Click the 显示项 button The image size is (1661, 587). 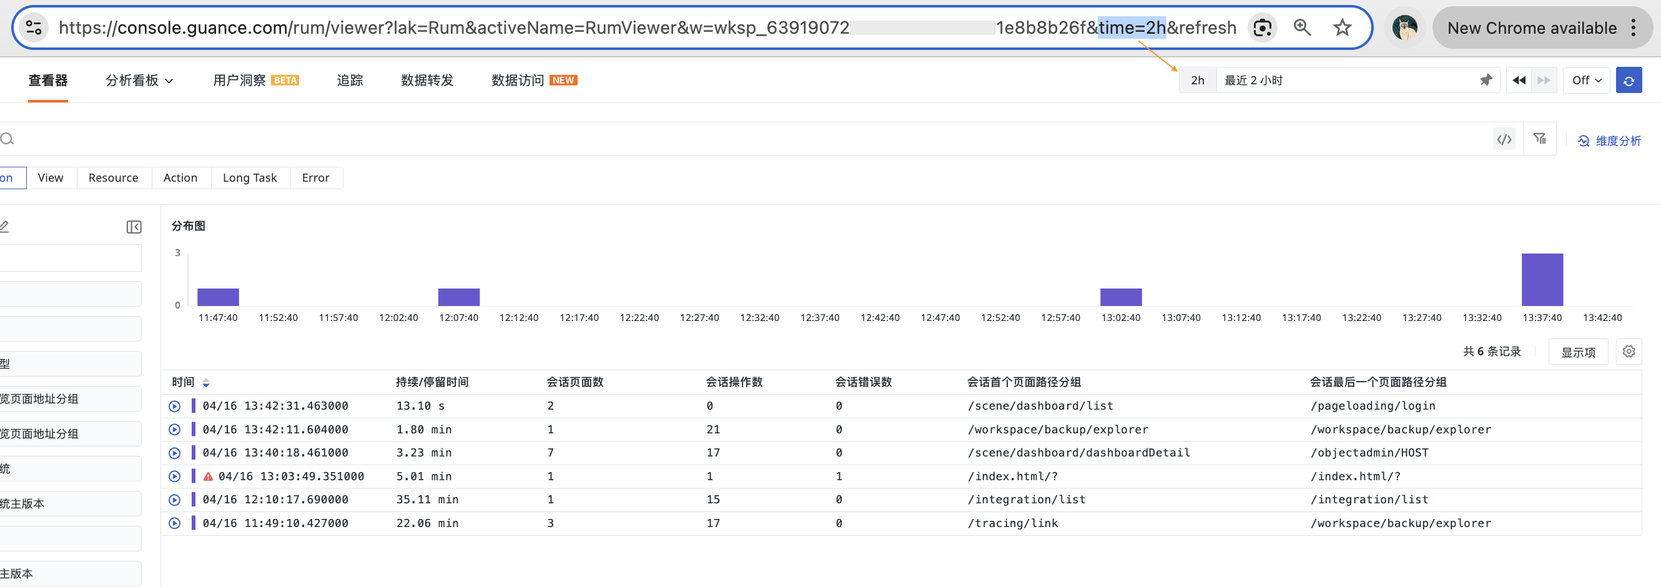1577,352
